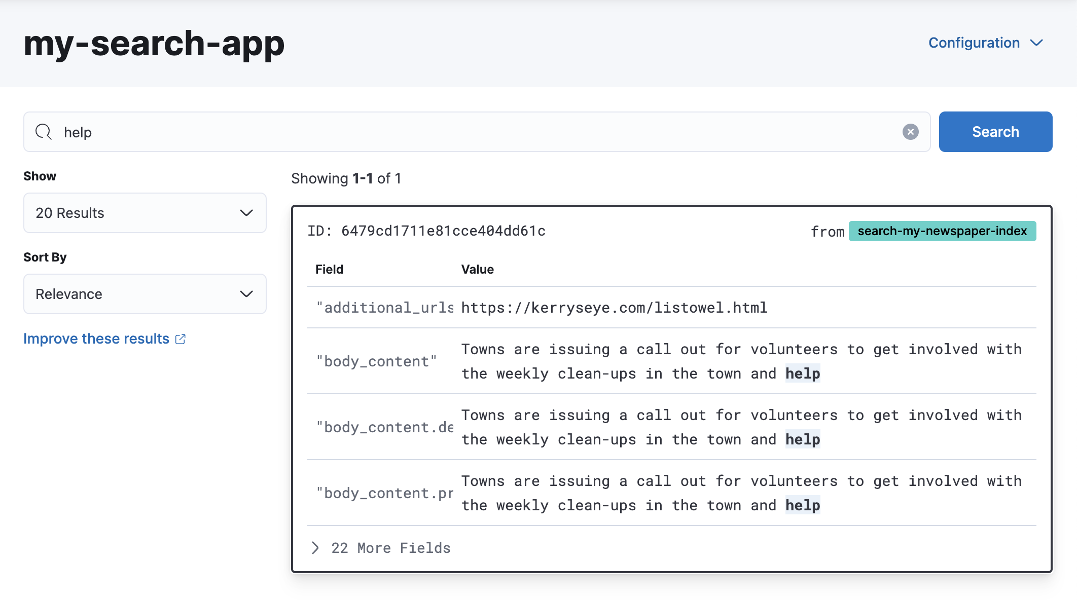The image size is (1077, 600).
Task: Select the highlighted help term in body_content
Action: [x=802, y=373]
